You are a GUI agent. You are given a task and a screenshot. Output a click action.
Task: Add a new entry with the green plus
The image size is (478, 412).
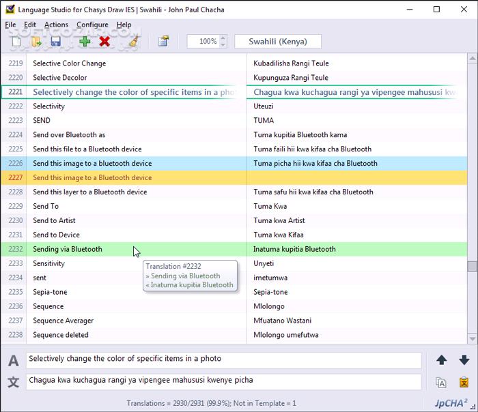click(85, 42)
